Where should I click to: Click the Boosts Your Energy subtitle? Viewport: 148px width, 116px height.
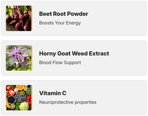click(60, 23)
